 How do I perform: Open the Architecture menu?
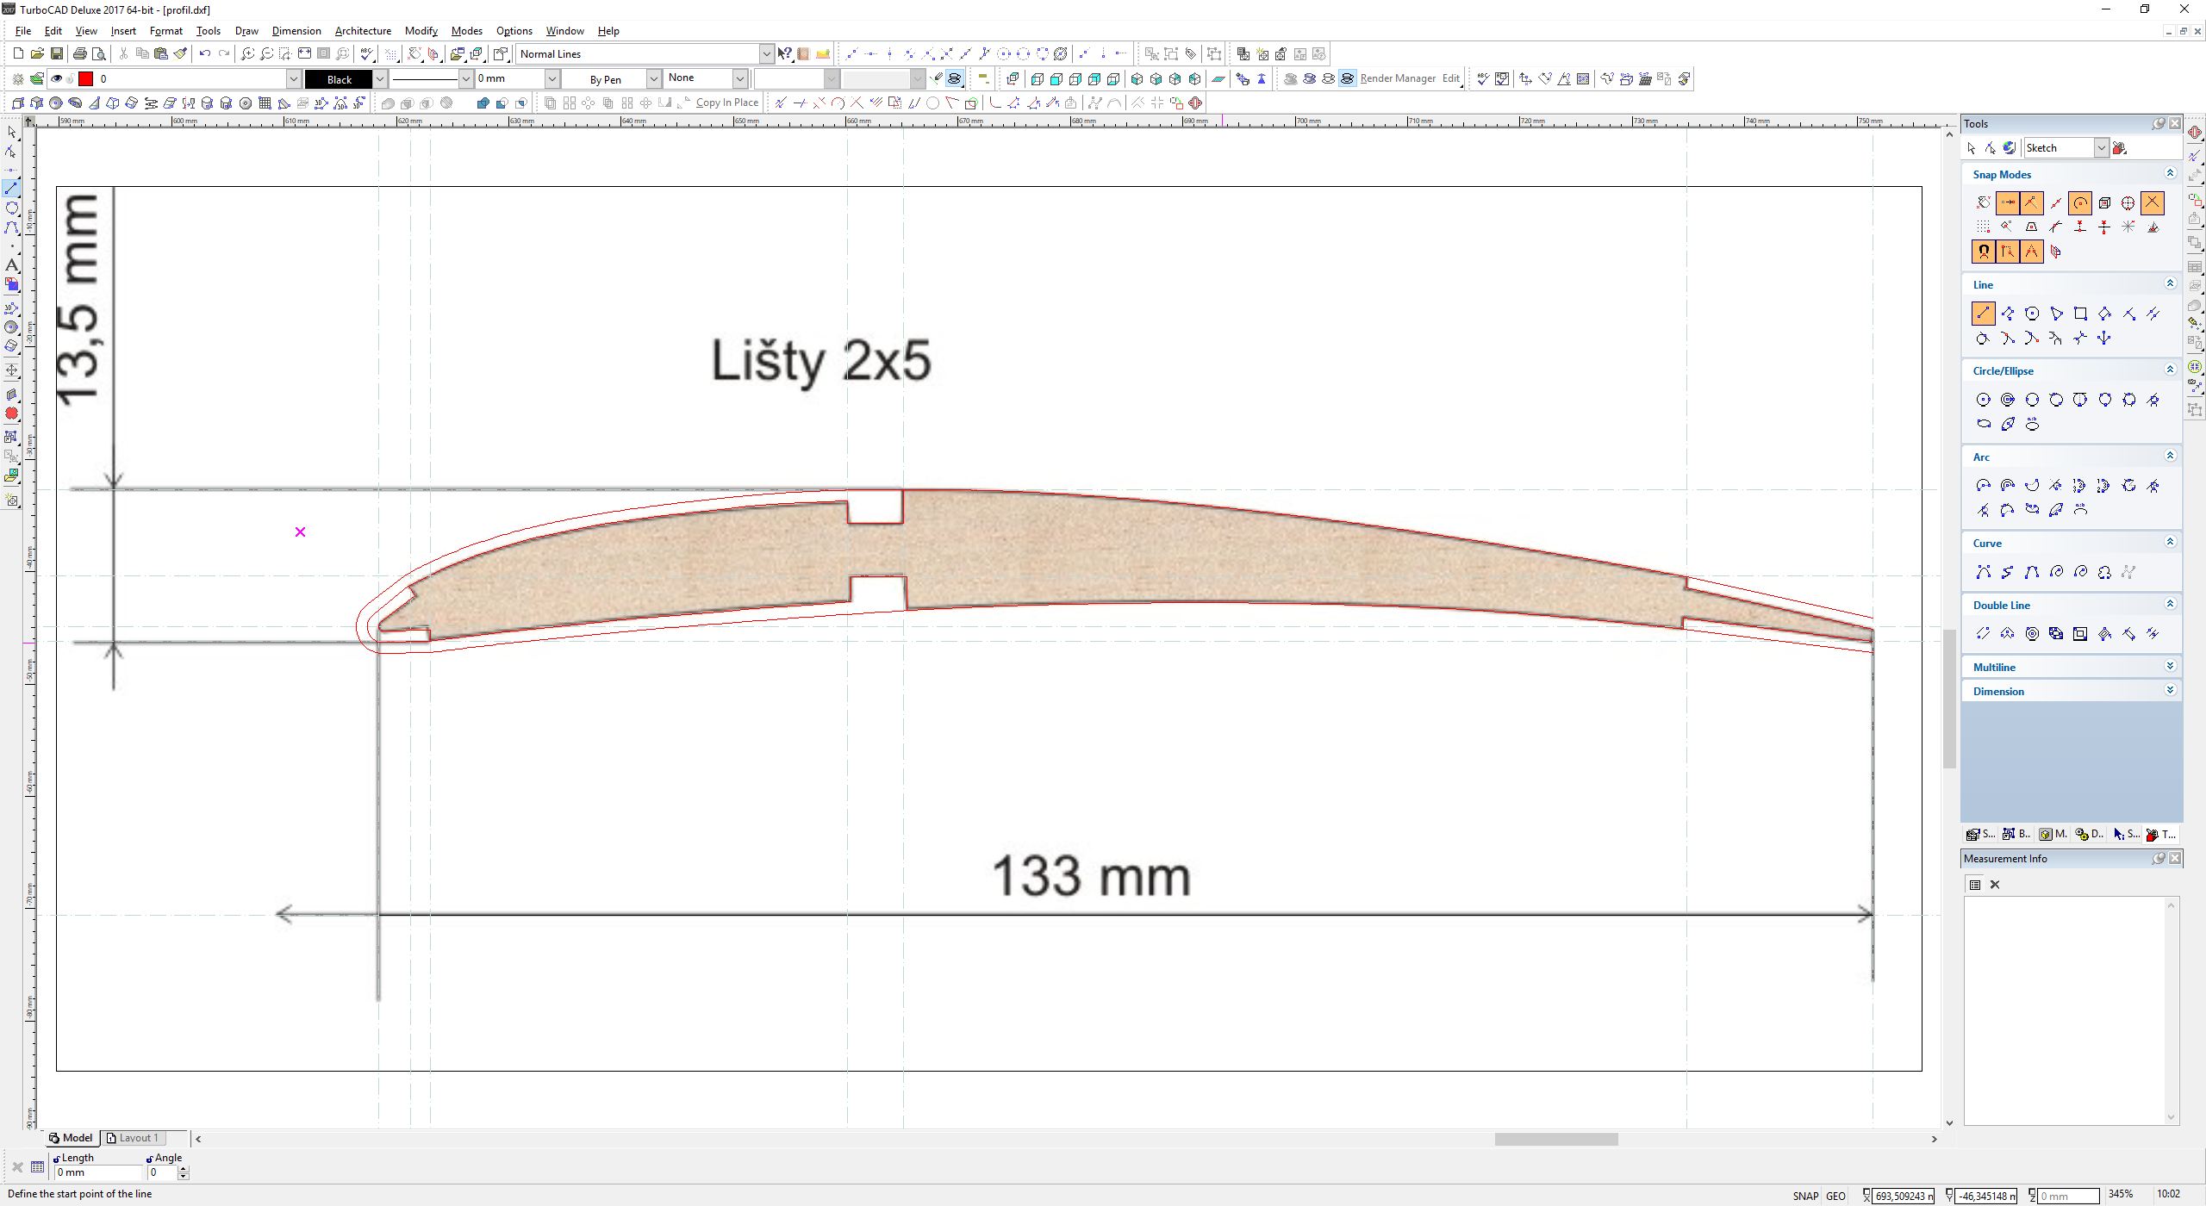pos(362,31)
